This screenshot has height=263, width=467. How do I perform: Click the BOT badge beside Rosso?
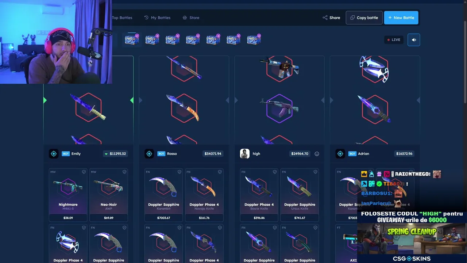(x=161, y=154)
